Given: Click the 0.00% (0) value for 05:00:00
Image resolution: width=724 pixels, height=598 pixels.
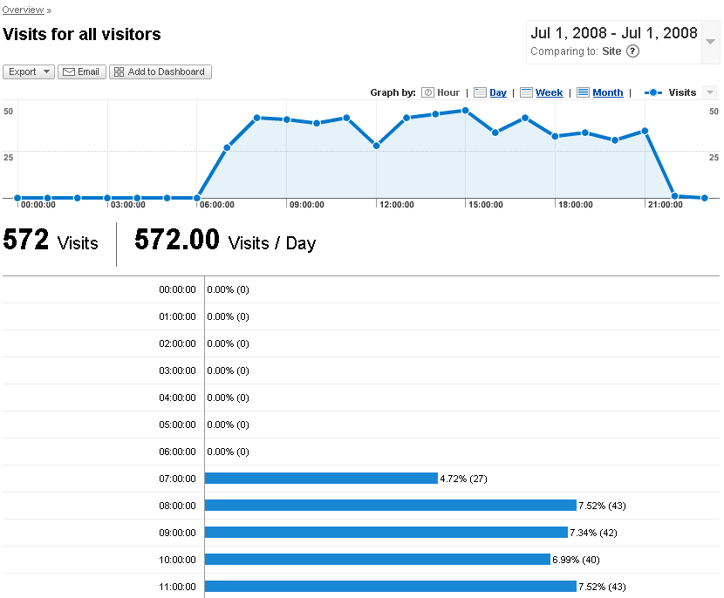Looking at the screenshot, I should point(228,425).
